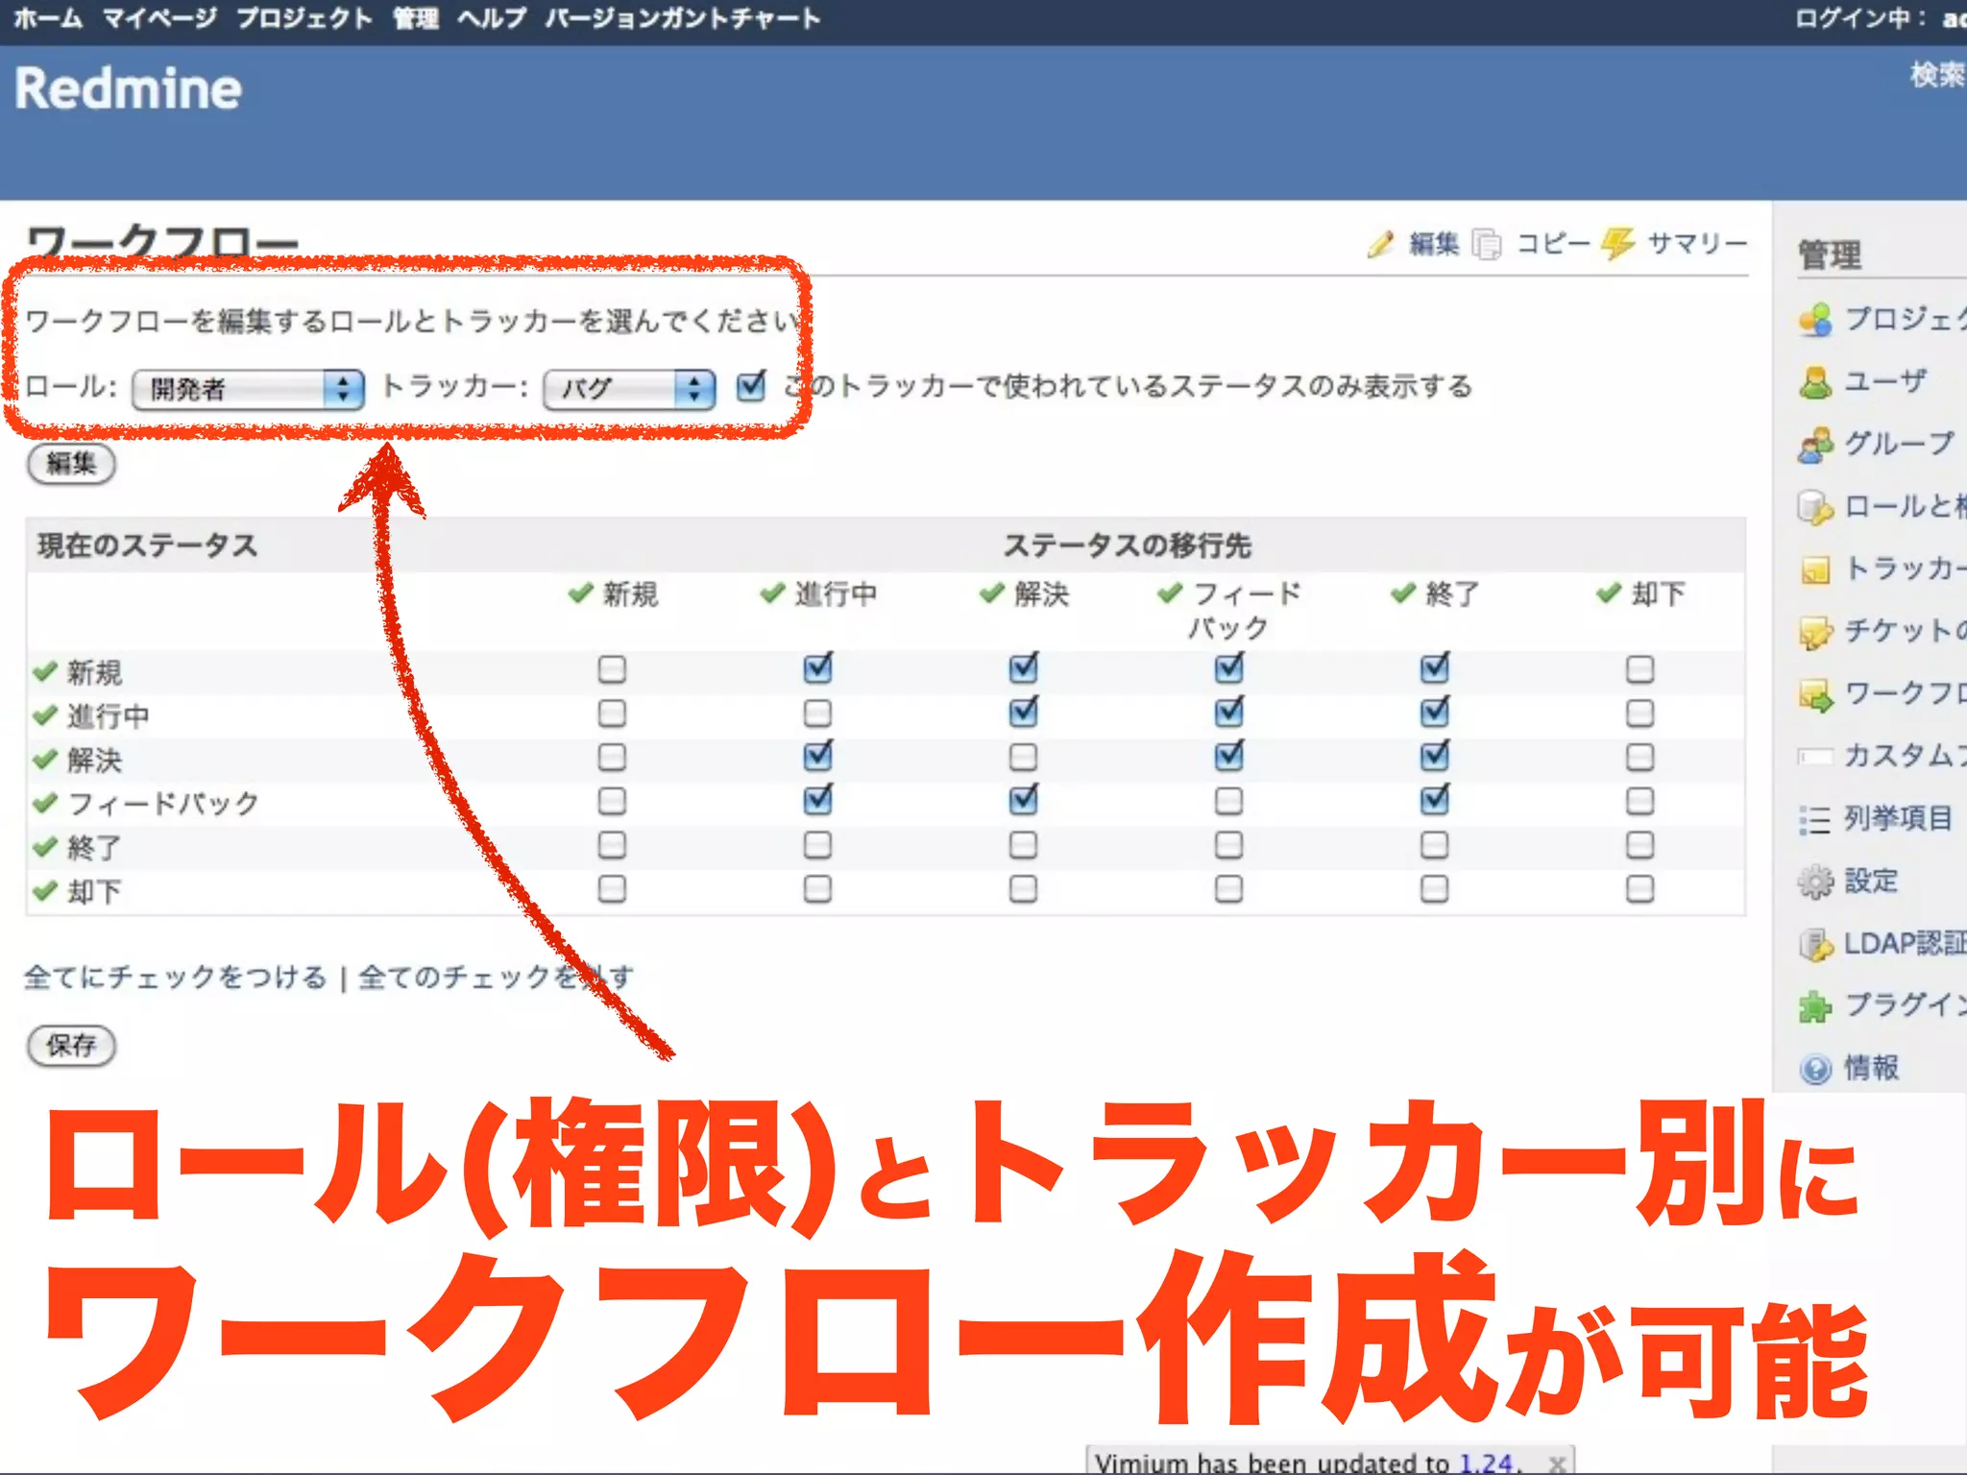This screenshot has width=1967, height=1475.
Task: Click the サマリー link text
Action: click(1697, 244)
